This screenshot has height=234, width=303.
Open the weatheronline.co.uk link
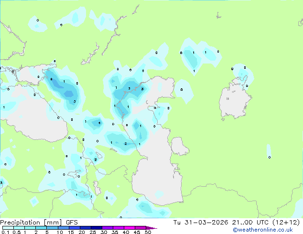pyautogui.click(x=263, y=230)
